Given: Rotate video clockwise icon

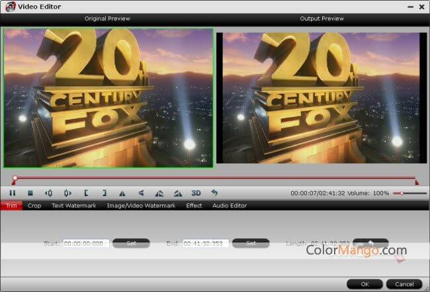Looking at the screenshot, I should click(177, 193).
